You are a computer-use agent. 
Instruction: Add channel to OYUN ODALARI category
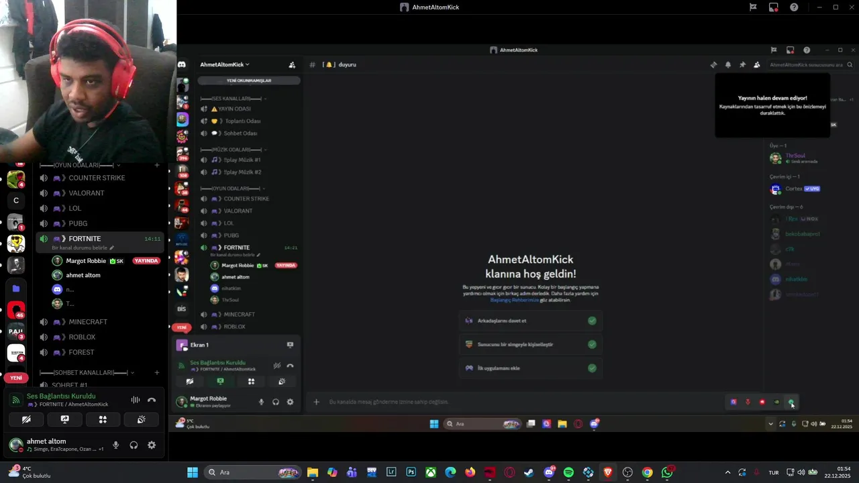click(157, 165)
